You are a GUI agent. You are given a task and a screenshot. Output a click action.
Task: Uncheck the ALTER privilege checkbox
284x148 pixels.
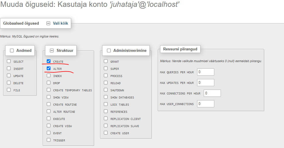[x=49, y=68]
